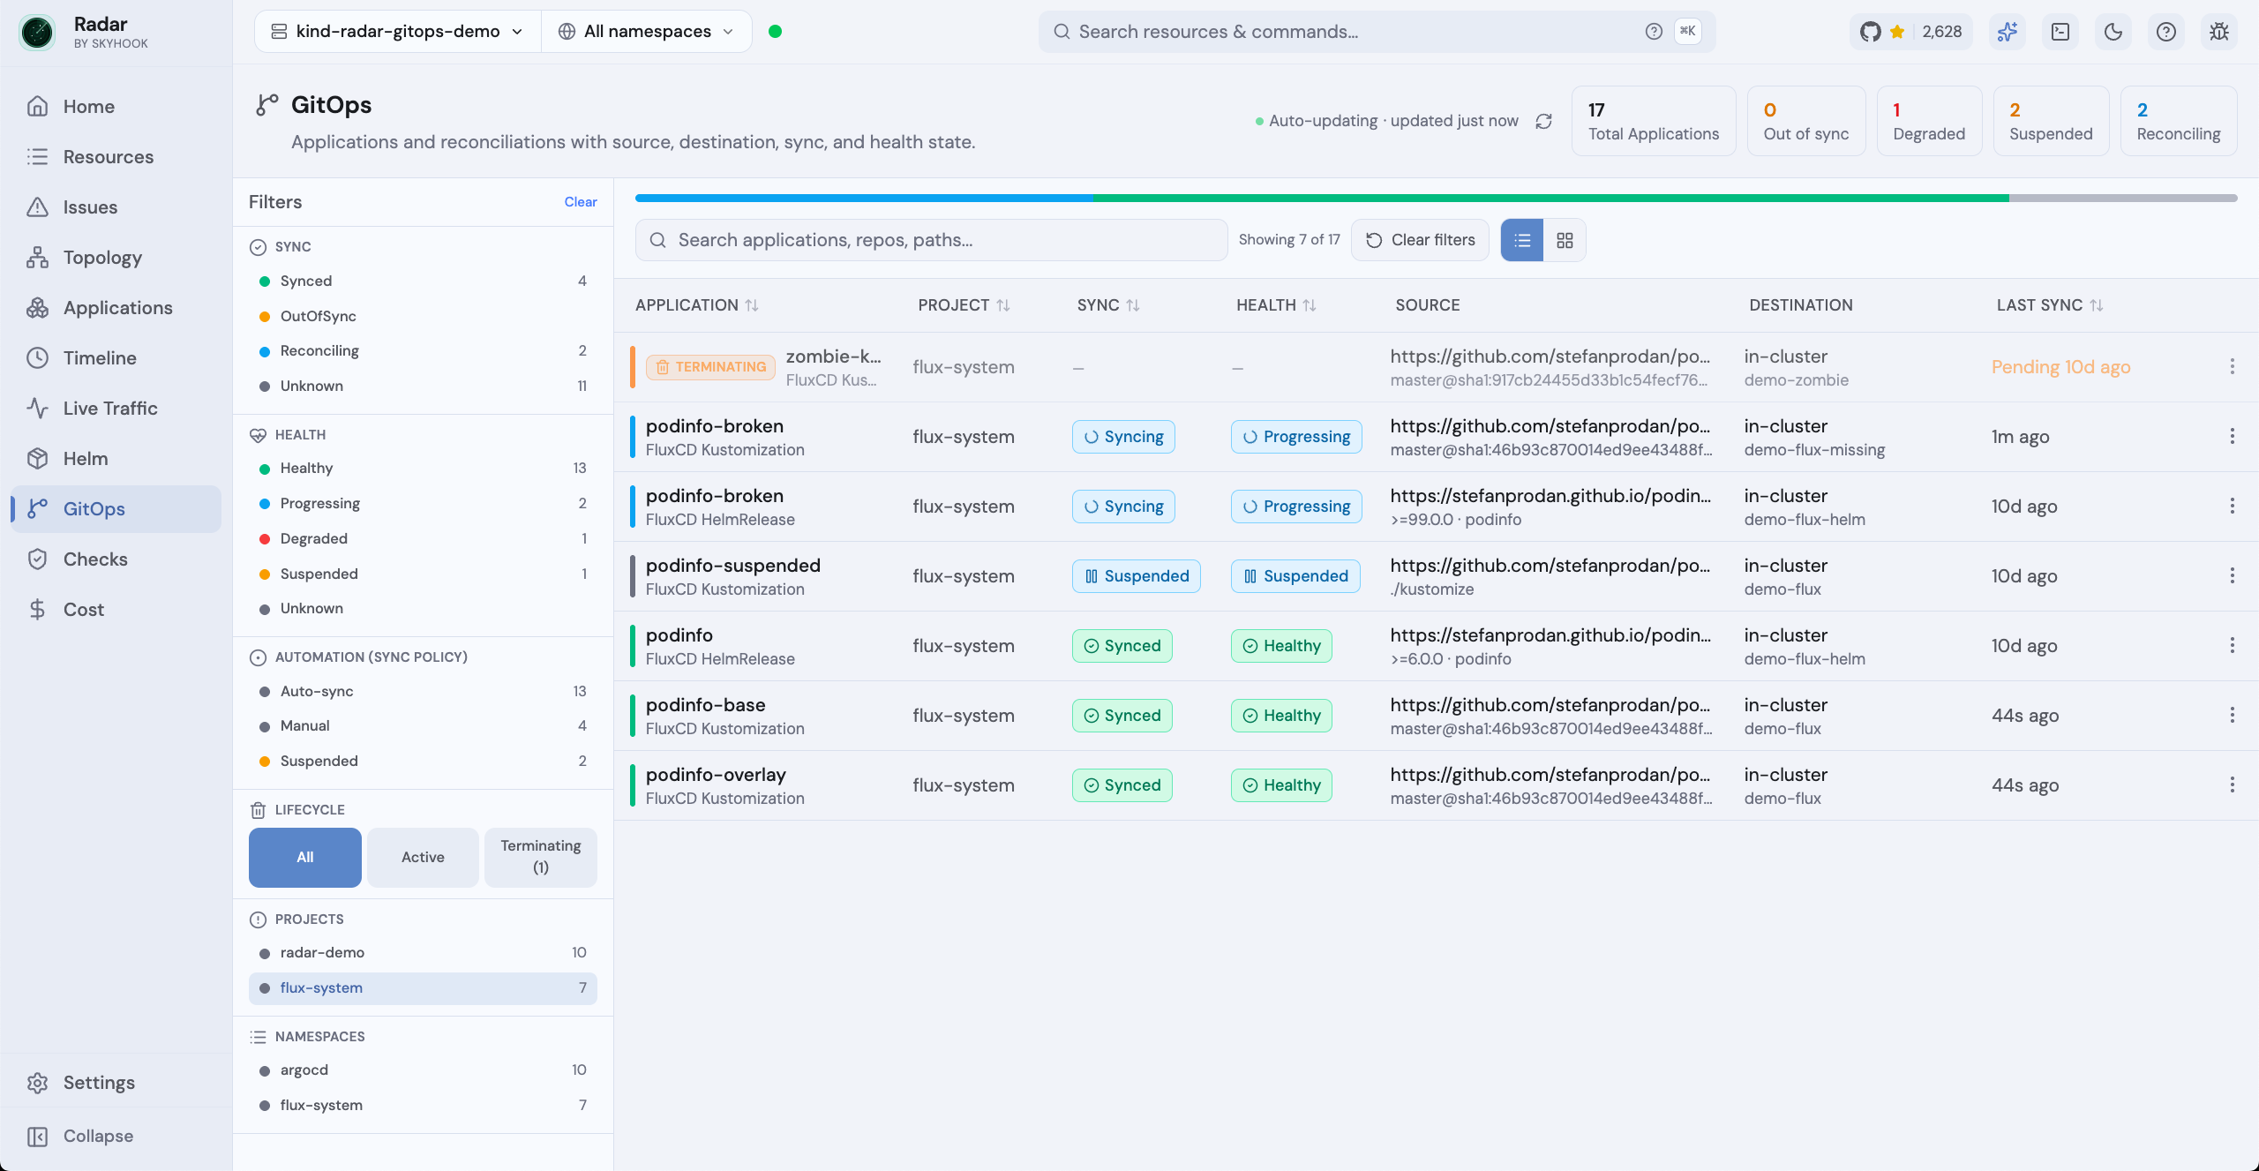Select the Active lifecycle tab
2259x1171 pixels.
[x=423, y=858]
